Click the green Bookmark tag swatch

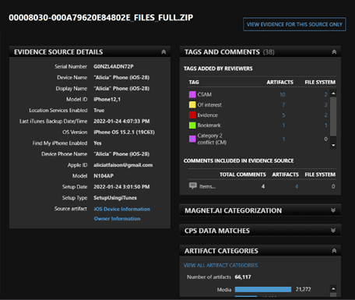point(192,125)
